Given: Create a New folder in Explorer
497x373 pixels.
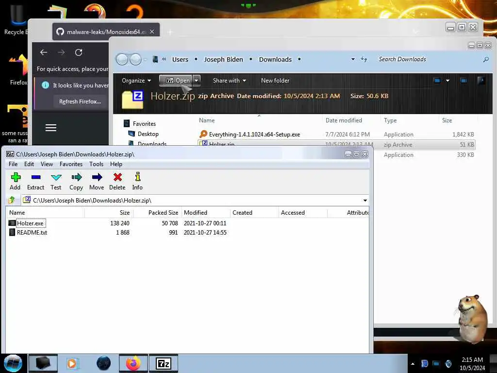Looking at the screenshot, I should [275, 81].
